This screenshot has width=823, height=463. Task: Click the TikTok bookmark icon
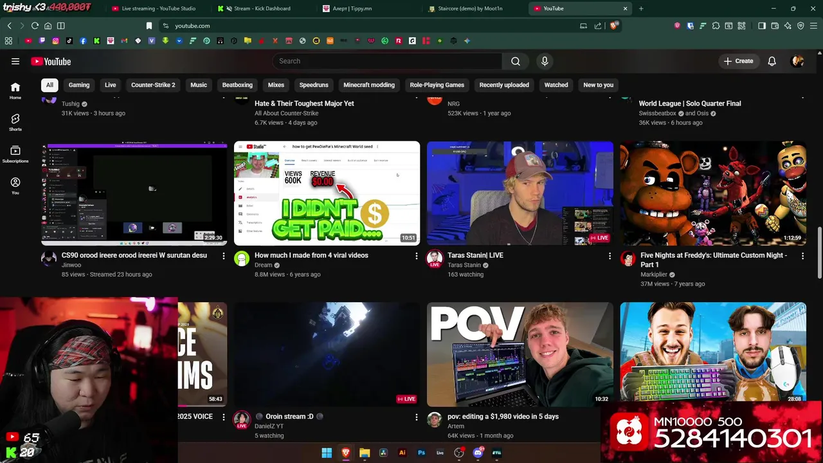pyautogui.click(x=69, y=41)
